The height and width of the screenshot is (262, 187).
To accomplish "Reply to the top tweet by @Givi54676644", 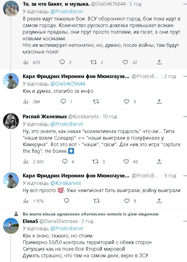I will pyautogui.click(x=62, y=62).
